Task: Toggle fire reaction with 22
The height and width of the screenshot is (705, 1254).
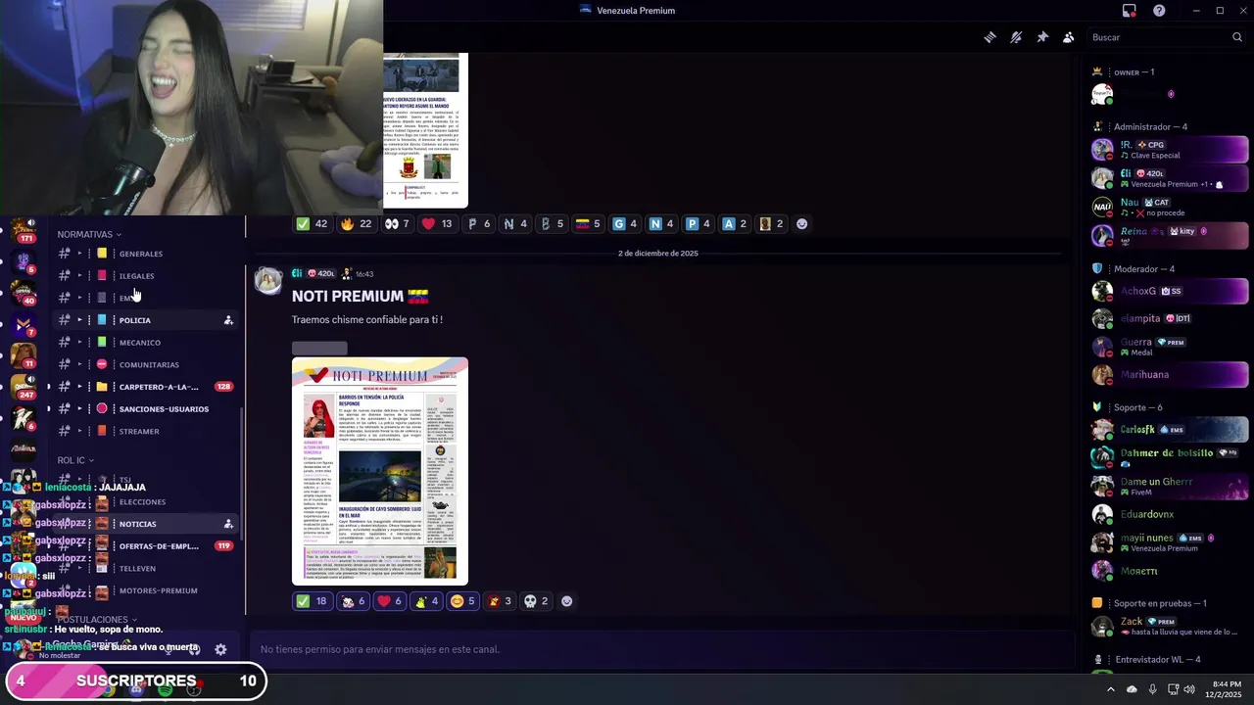Action: point(357,224)
